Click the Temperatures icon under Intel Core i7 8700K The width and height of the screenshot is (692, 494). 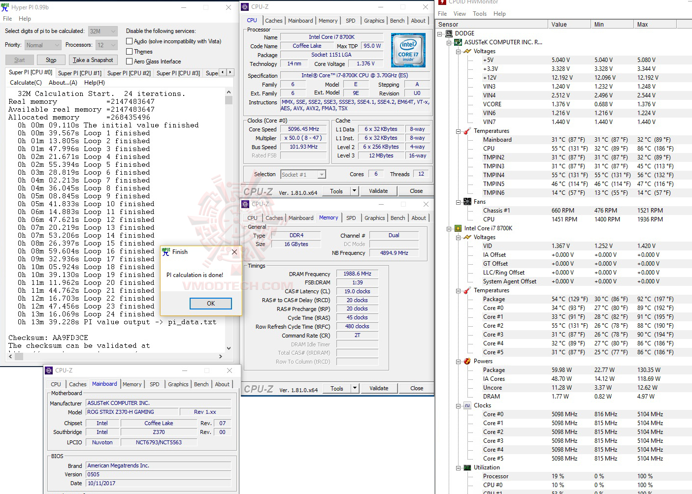click(x=467, y=290)
